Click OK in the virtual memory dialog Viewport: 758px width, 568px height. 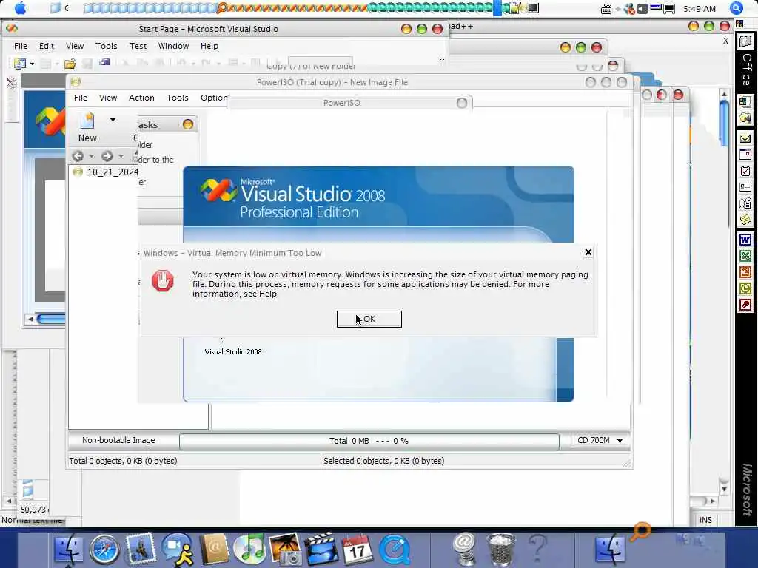(369, 319)
